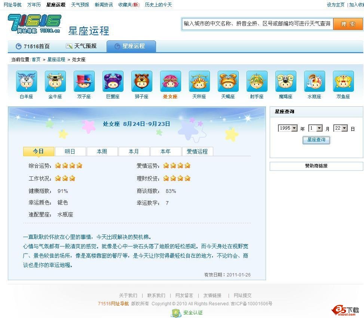Click the 赞助商链接 sponsor box
This screenshot has height=318, width=364.
[x=316, y=166]
